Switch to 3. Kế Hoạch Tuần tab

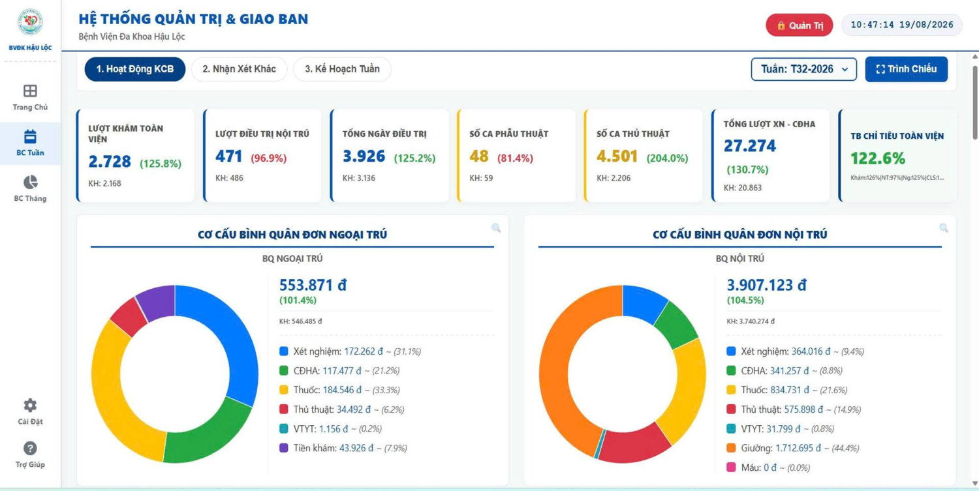(x=342, y=69)
